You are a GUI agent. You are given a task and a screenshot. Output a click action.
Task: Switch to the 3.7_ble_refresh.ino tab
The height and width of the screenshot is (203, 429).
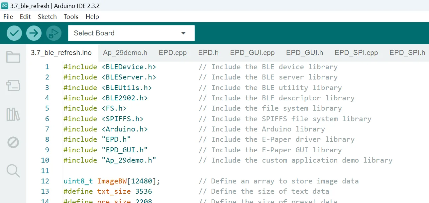pyautogui.click(x=61, y=53)
